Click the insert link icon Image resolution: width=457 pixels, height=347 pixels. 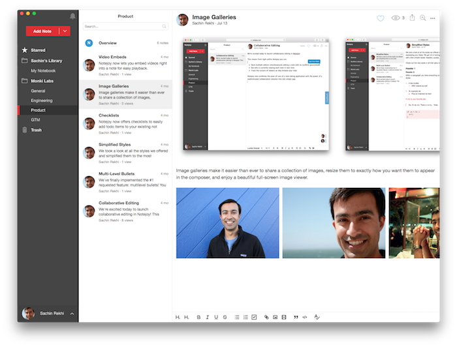[266, 317]
